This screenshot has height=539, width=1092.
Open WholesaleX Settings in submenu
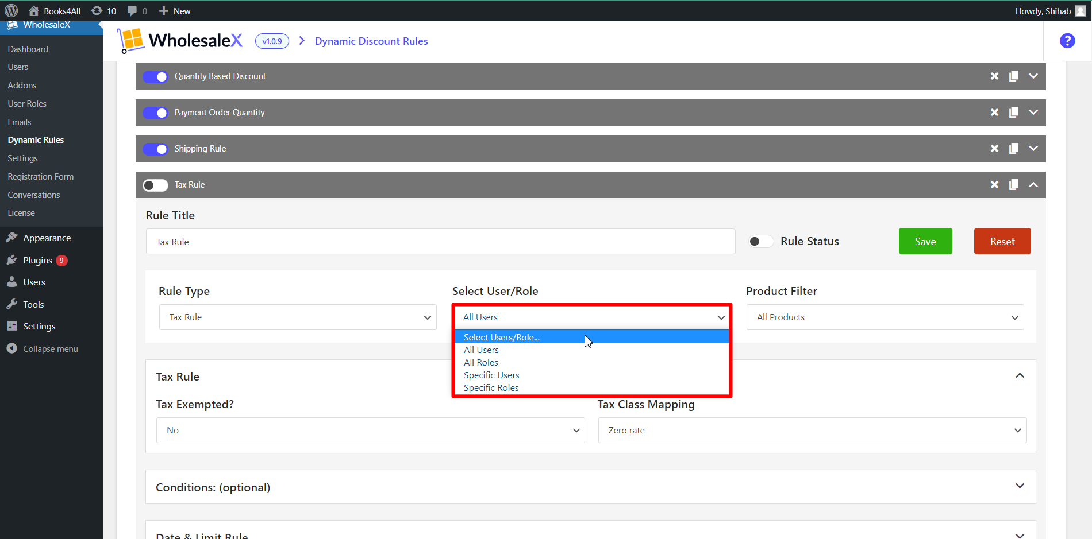pyautogui.click(x=22, y=158)
